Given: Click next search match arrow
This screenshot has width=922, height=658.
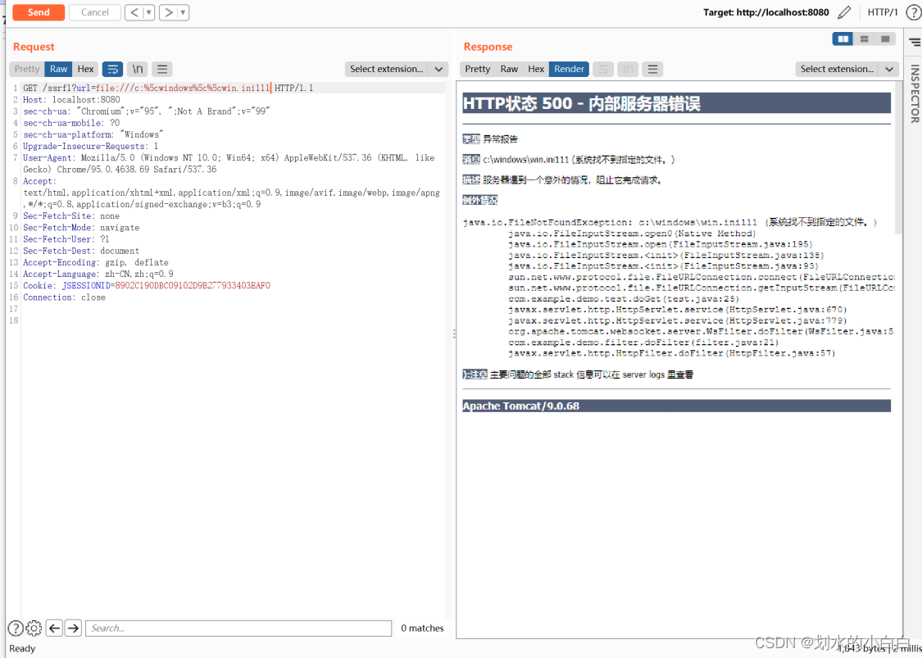Looking at the screenshot, I should (x=73, y=628).
